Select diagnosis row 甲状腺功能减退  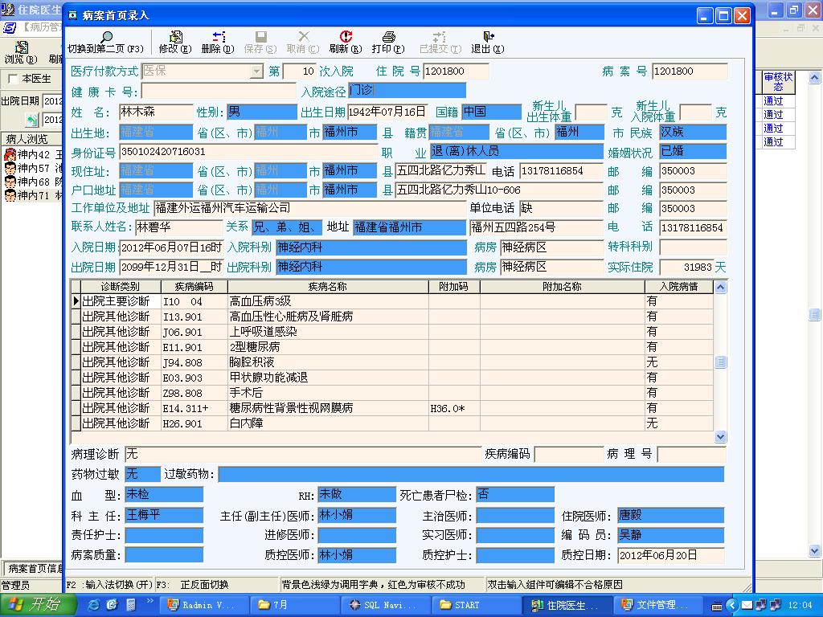(x=391, y=378)
